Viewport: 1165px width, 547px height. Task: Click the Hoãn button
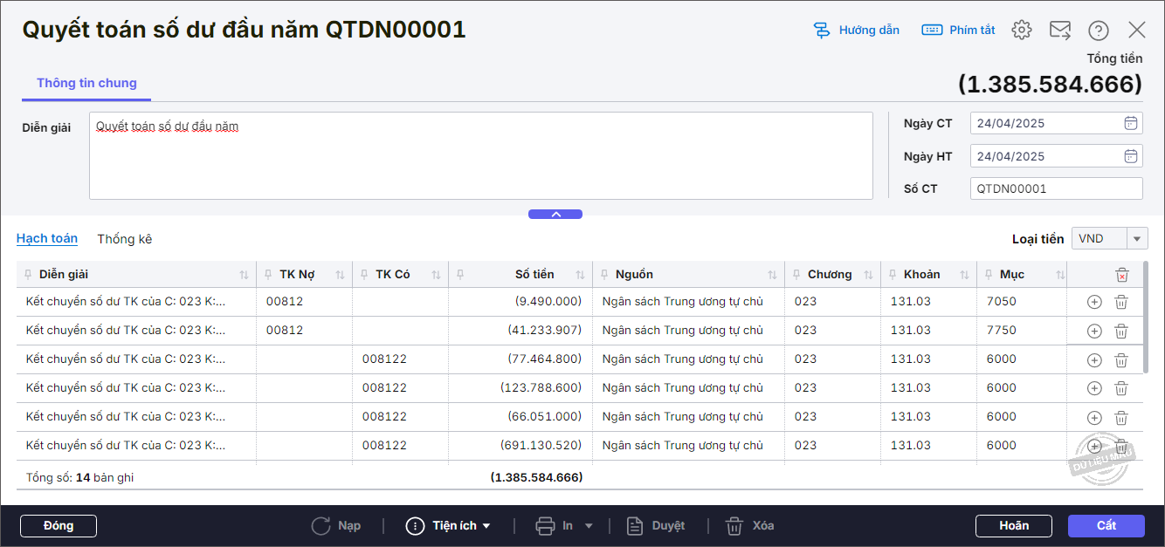pos(1014,526)
